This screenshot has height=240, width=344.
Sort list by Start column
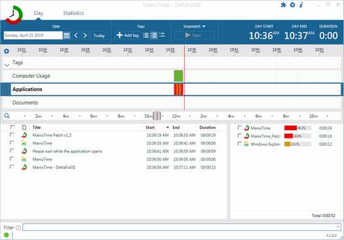[x=150, y=128]
